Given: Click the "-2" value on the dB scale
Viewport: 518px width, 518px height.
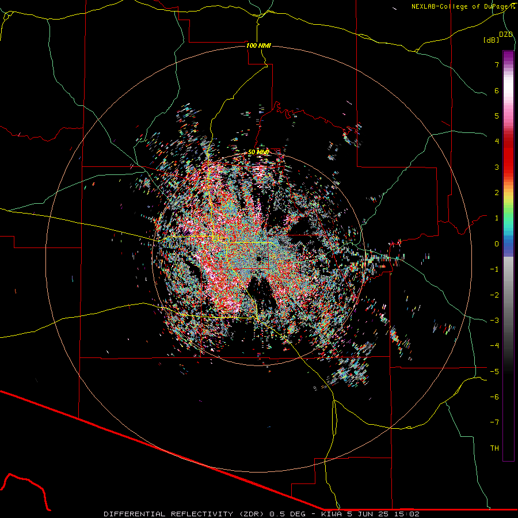Looking at the screenshot, I should tap(494, 295).
